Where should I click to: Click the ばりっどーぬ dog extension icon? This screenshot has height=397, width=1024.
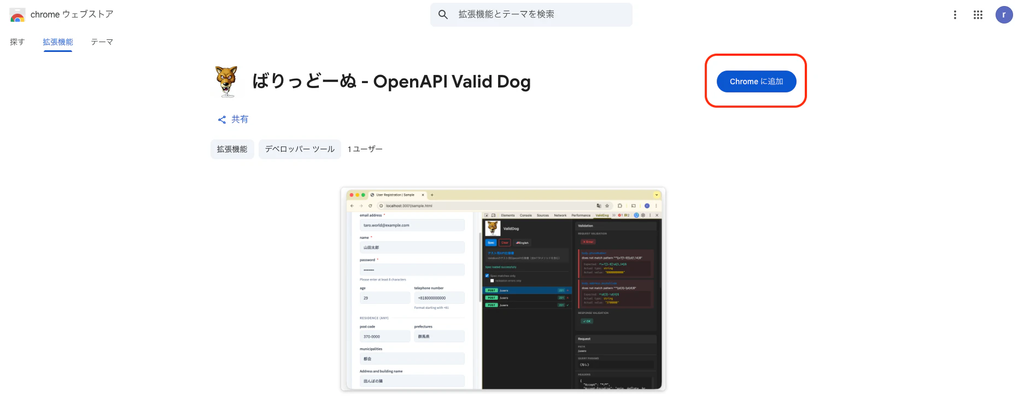tap(226, 81)
